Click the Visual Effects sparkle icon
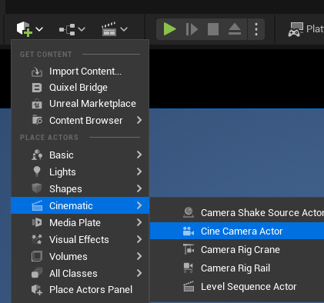This screenshot has height=303, width=324. pyautogui.click(x=37, y=239)
